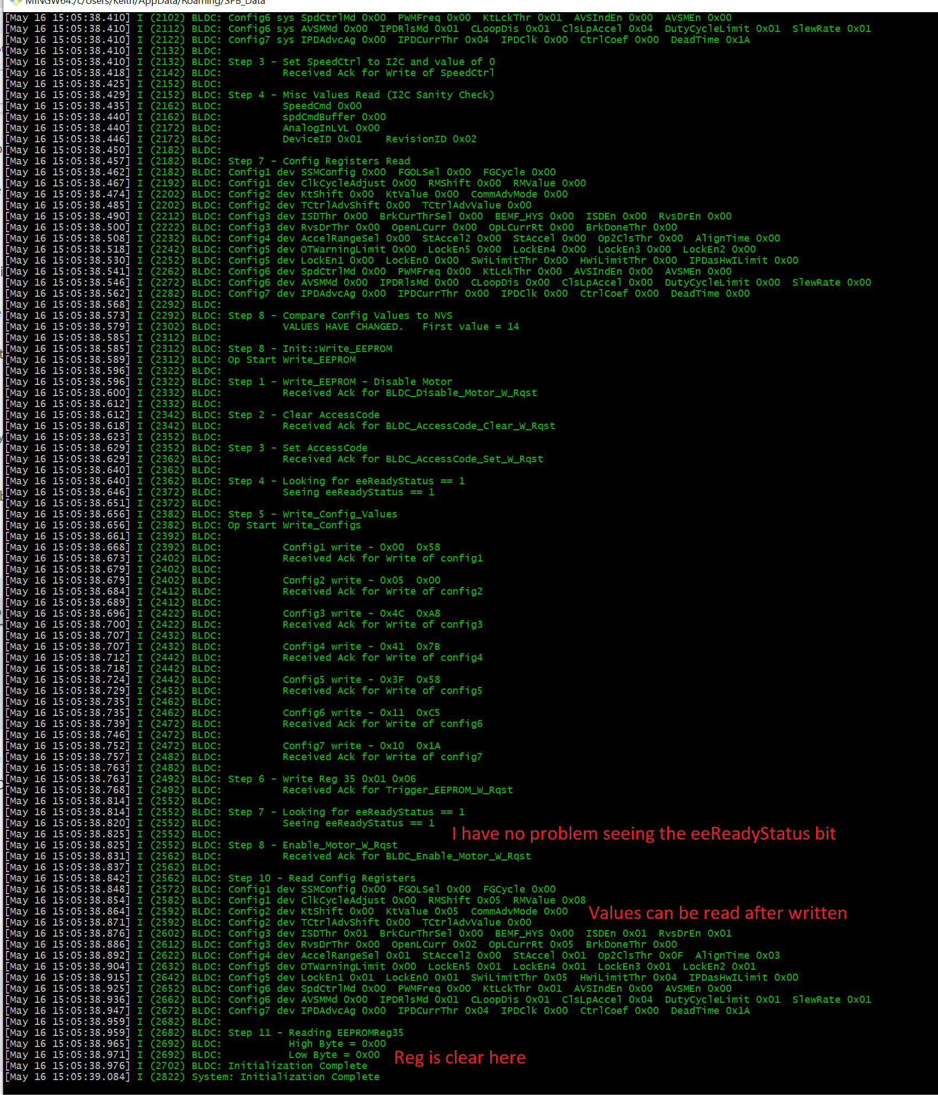Select the 'SpeedCmd 0x00' value
Viewport: 938px width, 1095px height.
(322, 106)
